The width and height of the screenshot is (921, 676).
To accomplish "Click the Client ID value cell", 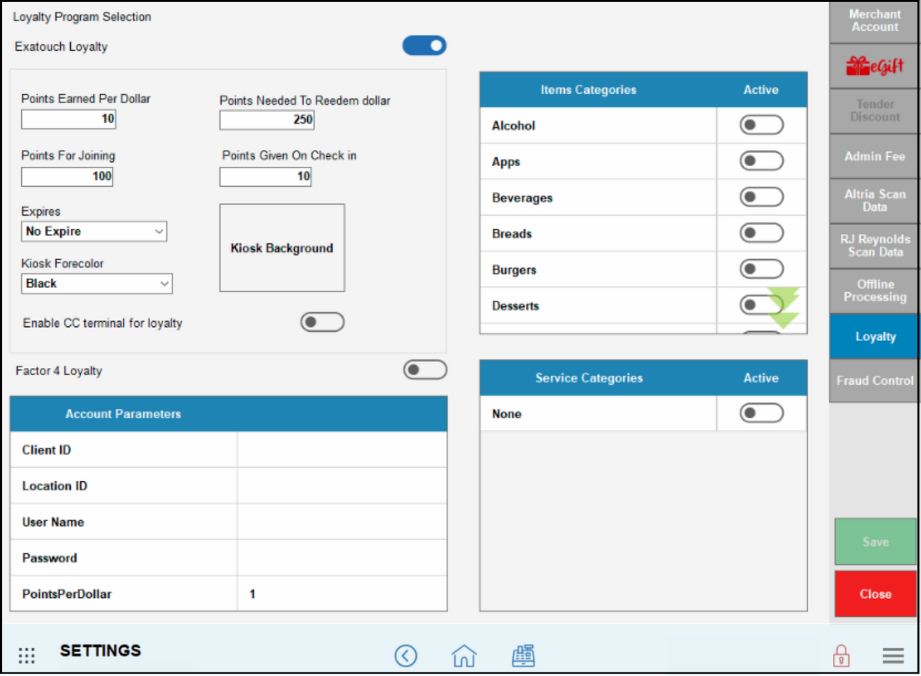I will [x=342, y=450].
